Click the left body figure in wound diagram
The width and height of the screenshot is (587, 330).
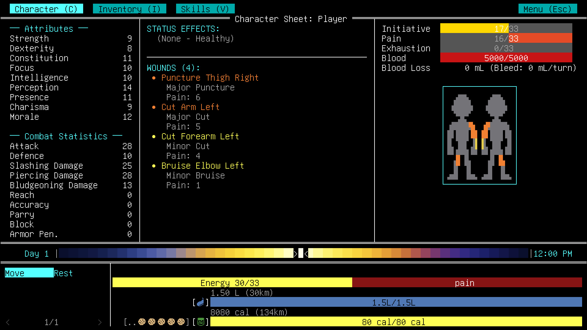click(x=462, y=137)
